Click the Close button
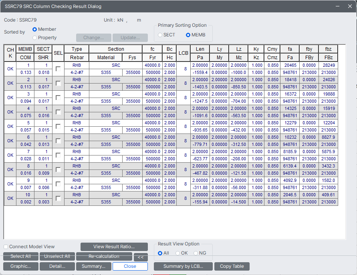This screenshot has height=275, width=357. click(130, 266)
